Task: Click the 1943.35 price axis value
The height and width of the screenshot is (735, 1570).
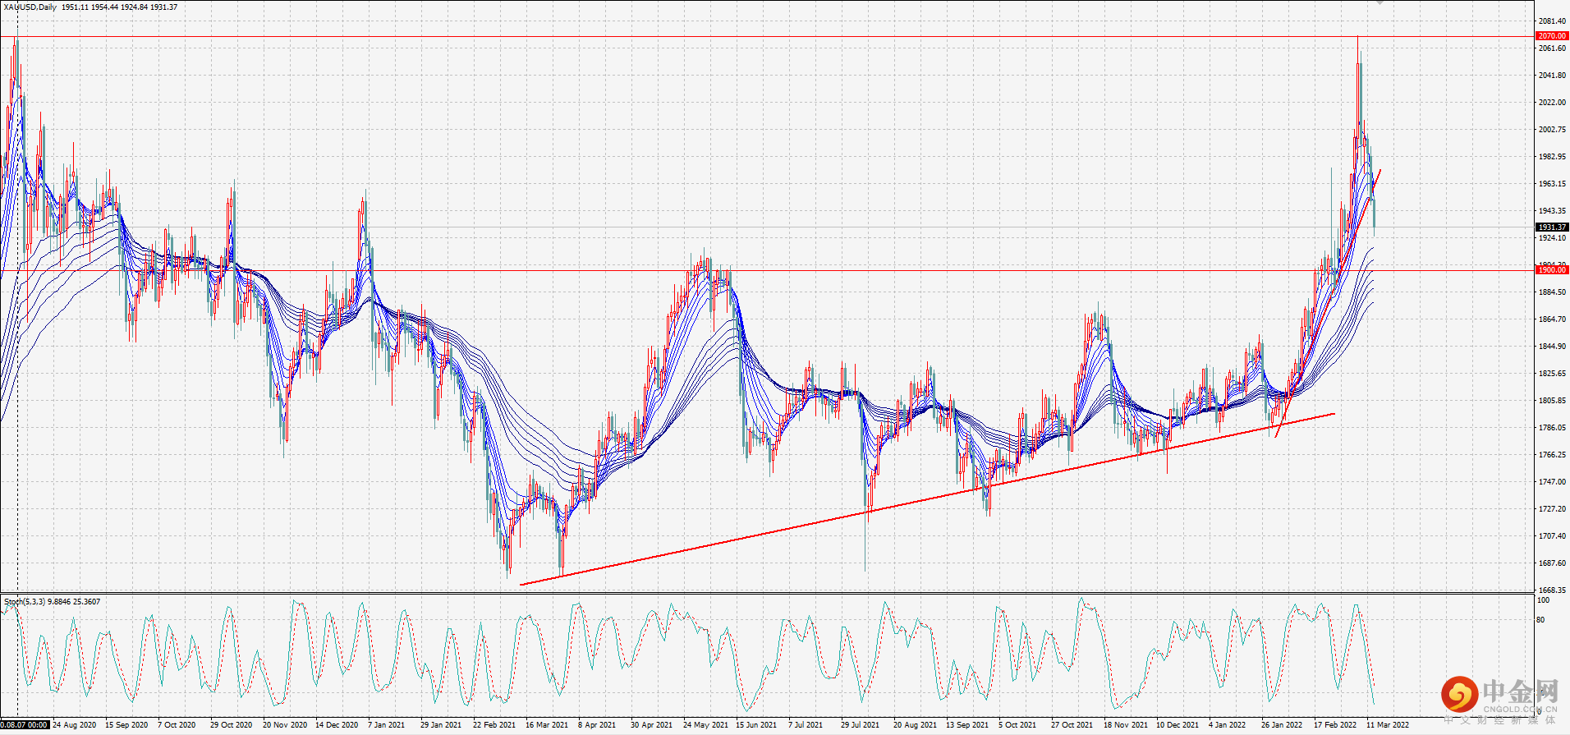Action: point(1552,211)
